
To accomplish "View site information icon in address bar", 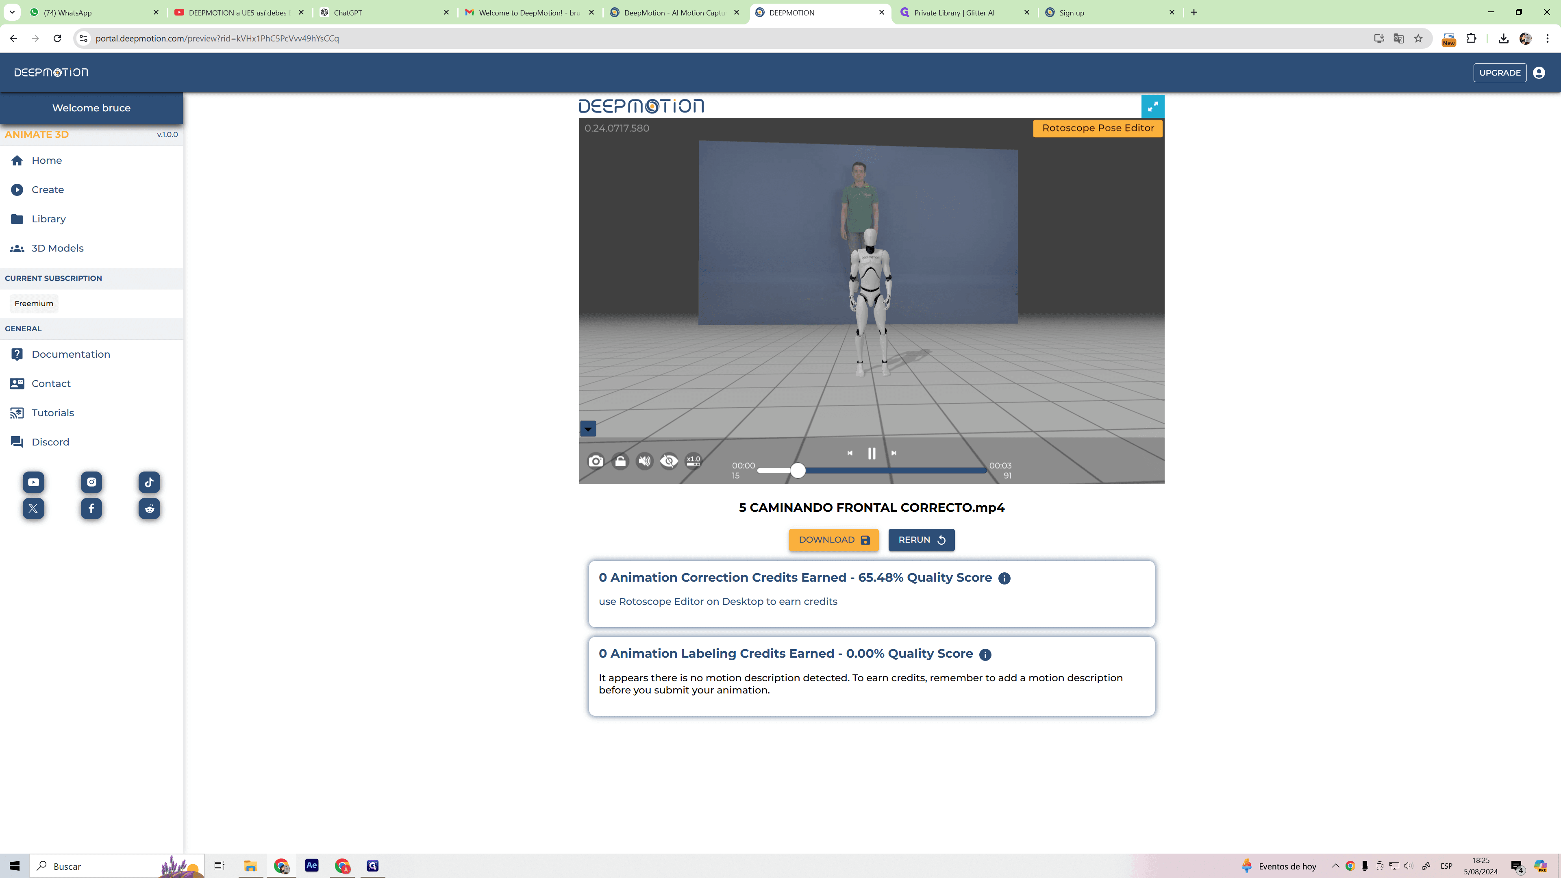I will (84, 38).
